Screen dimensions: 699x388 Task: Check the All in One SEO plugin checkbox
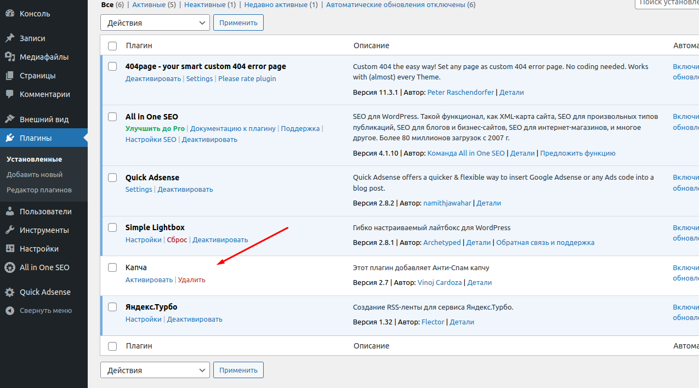112,117
